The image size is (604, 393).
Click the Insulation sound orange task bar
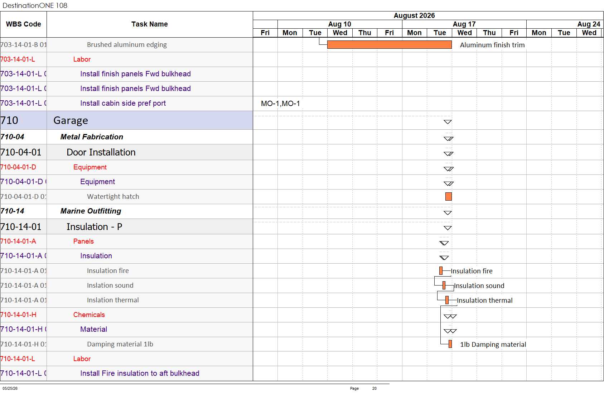(444, 285)
